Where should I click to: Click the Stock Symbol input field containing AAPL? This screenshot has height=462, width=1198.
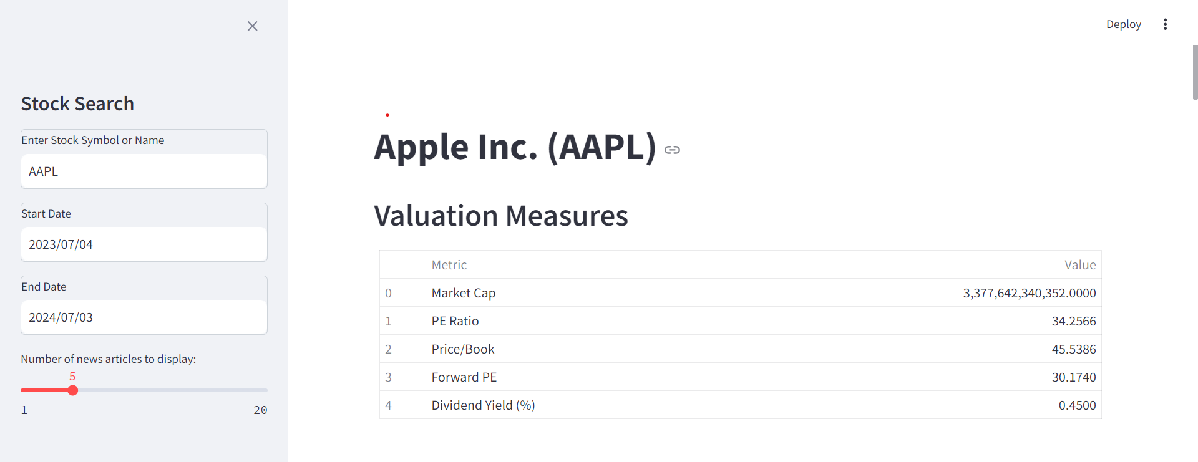[x=144, y=171]
